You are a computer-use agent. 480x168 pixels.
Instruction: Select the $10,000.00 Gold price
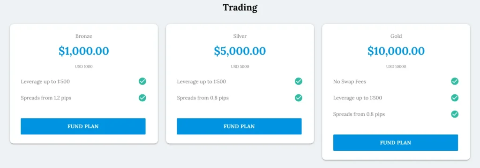click(396, 51)
